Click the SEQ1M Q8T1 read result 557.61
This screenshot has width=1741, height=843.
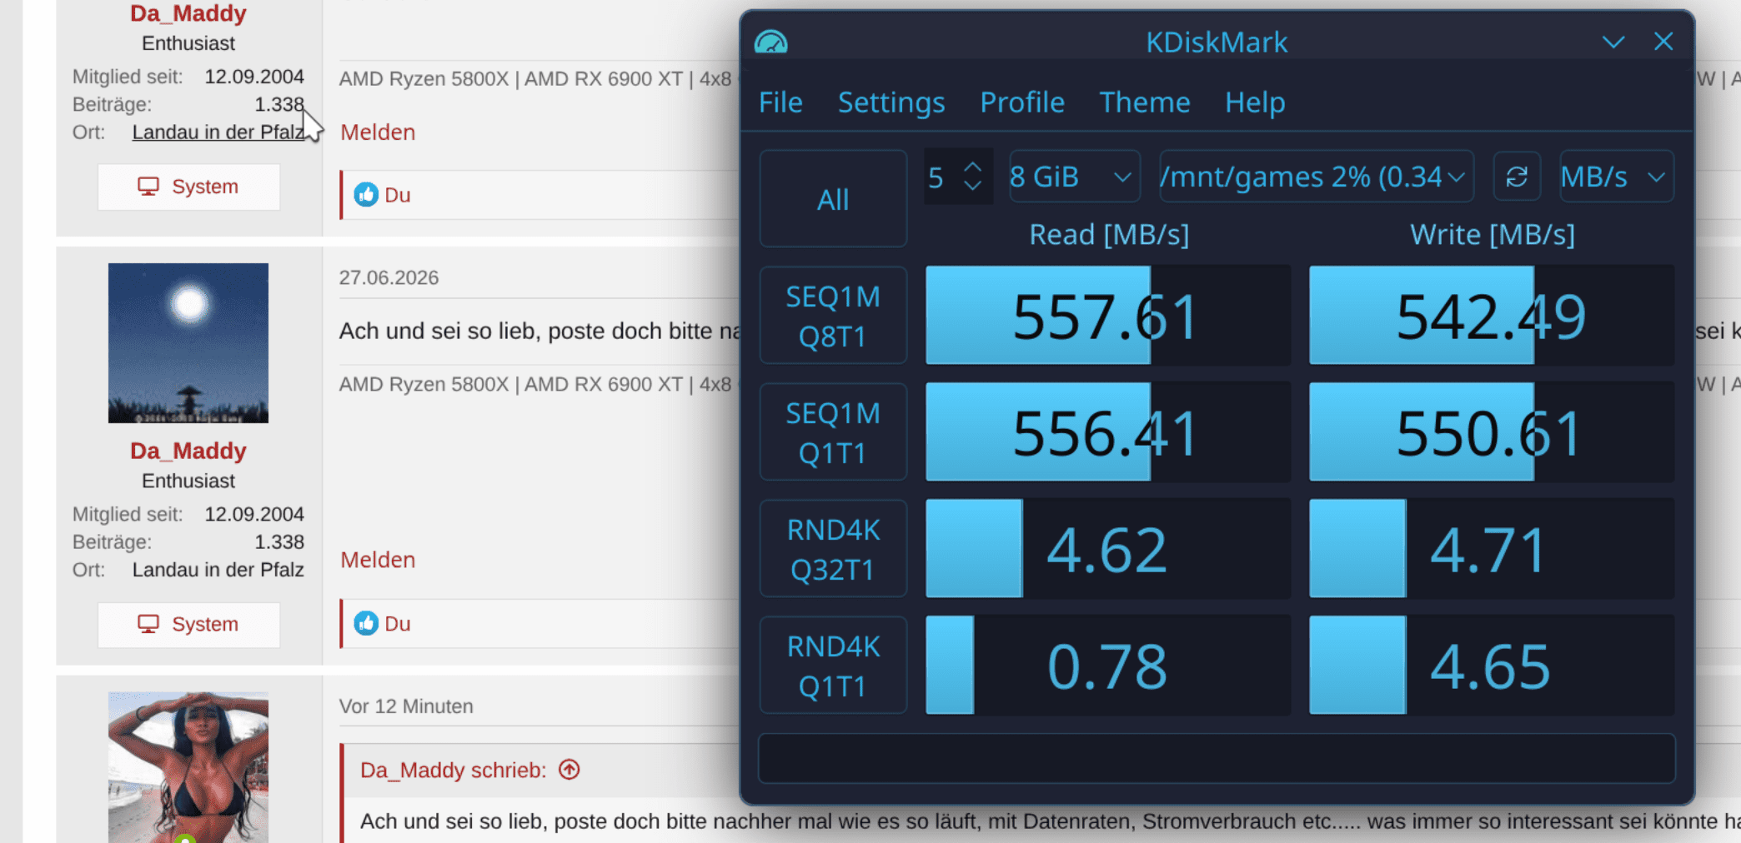pyautogui.click(x=1108, y=316)
